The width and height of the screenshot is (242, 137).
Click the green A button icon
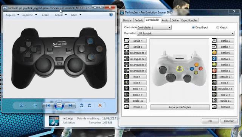point(214,64)
